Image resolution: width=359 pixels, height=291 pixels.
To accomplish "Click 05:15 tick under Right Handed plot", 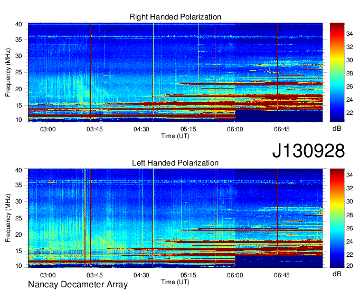I will pos(188,129).
